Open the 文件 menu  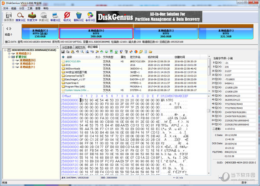point(6,8)
